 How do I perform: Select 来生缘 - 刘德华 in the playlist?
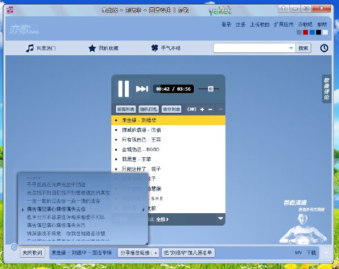tap(168, 120)
